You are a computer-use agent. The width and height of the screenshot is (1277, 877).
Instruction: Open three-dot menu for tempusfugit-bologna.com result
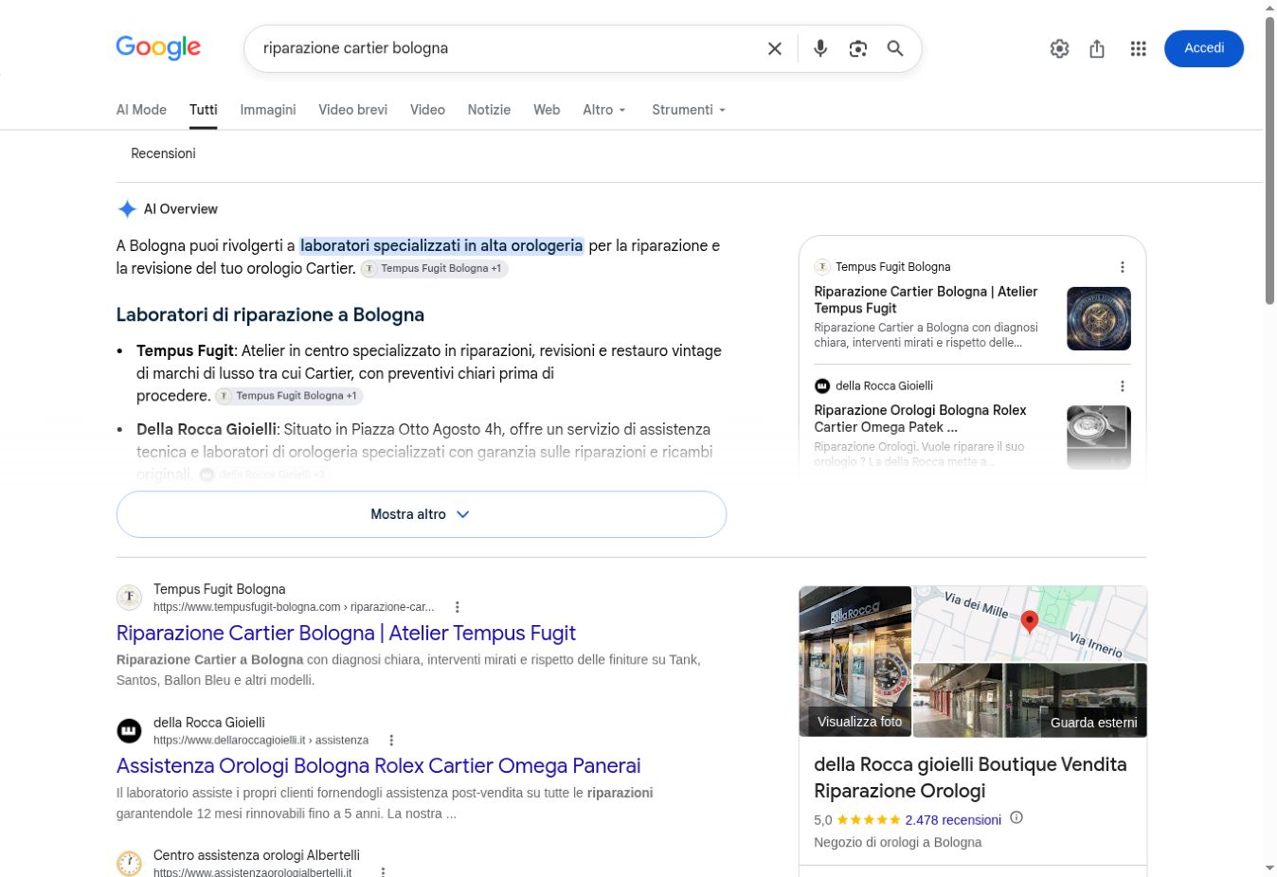pos(458,607)
